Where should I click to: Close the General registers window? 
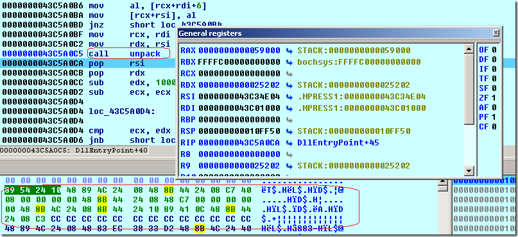(x=496, y=33)
